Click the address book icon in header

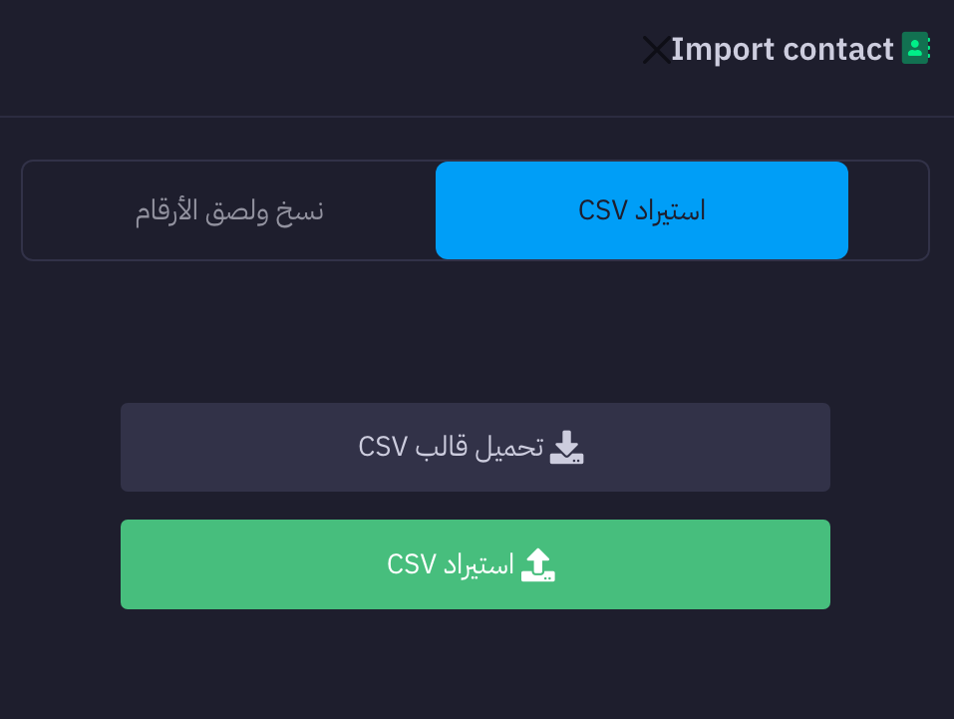pyautogui.click(x=915, y=48)
